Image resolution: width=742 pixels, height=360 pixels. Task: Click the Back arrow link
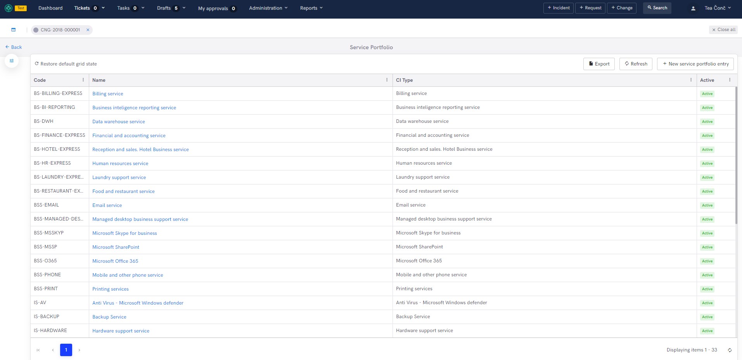tap(14, 47)
